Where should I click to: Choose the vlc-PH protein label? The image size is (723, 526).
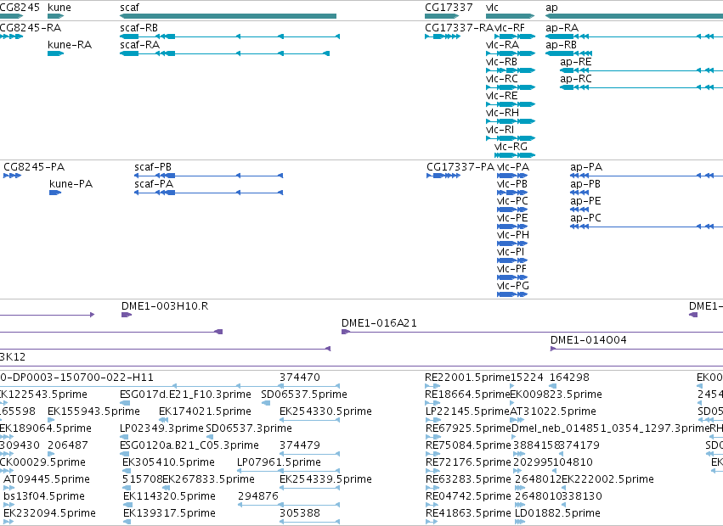click(x=513, y=235)
